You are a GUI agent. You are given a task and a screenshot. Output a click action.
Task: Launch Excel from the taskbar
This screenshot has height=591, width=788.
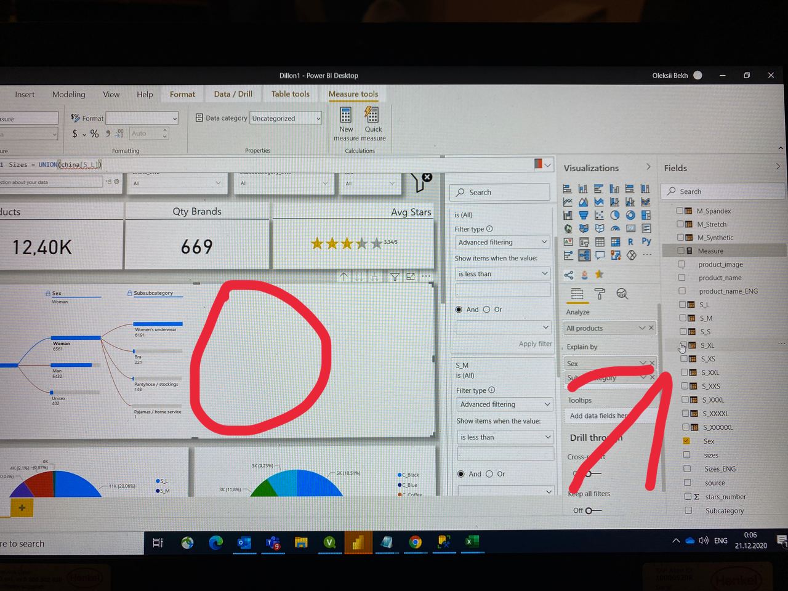click(x=472, y=542)
